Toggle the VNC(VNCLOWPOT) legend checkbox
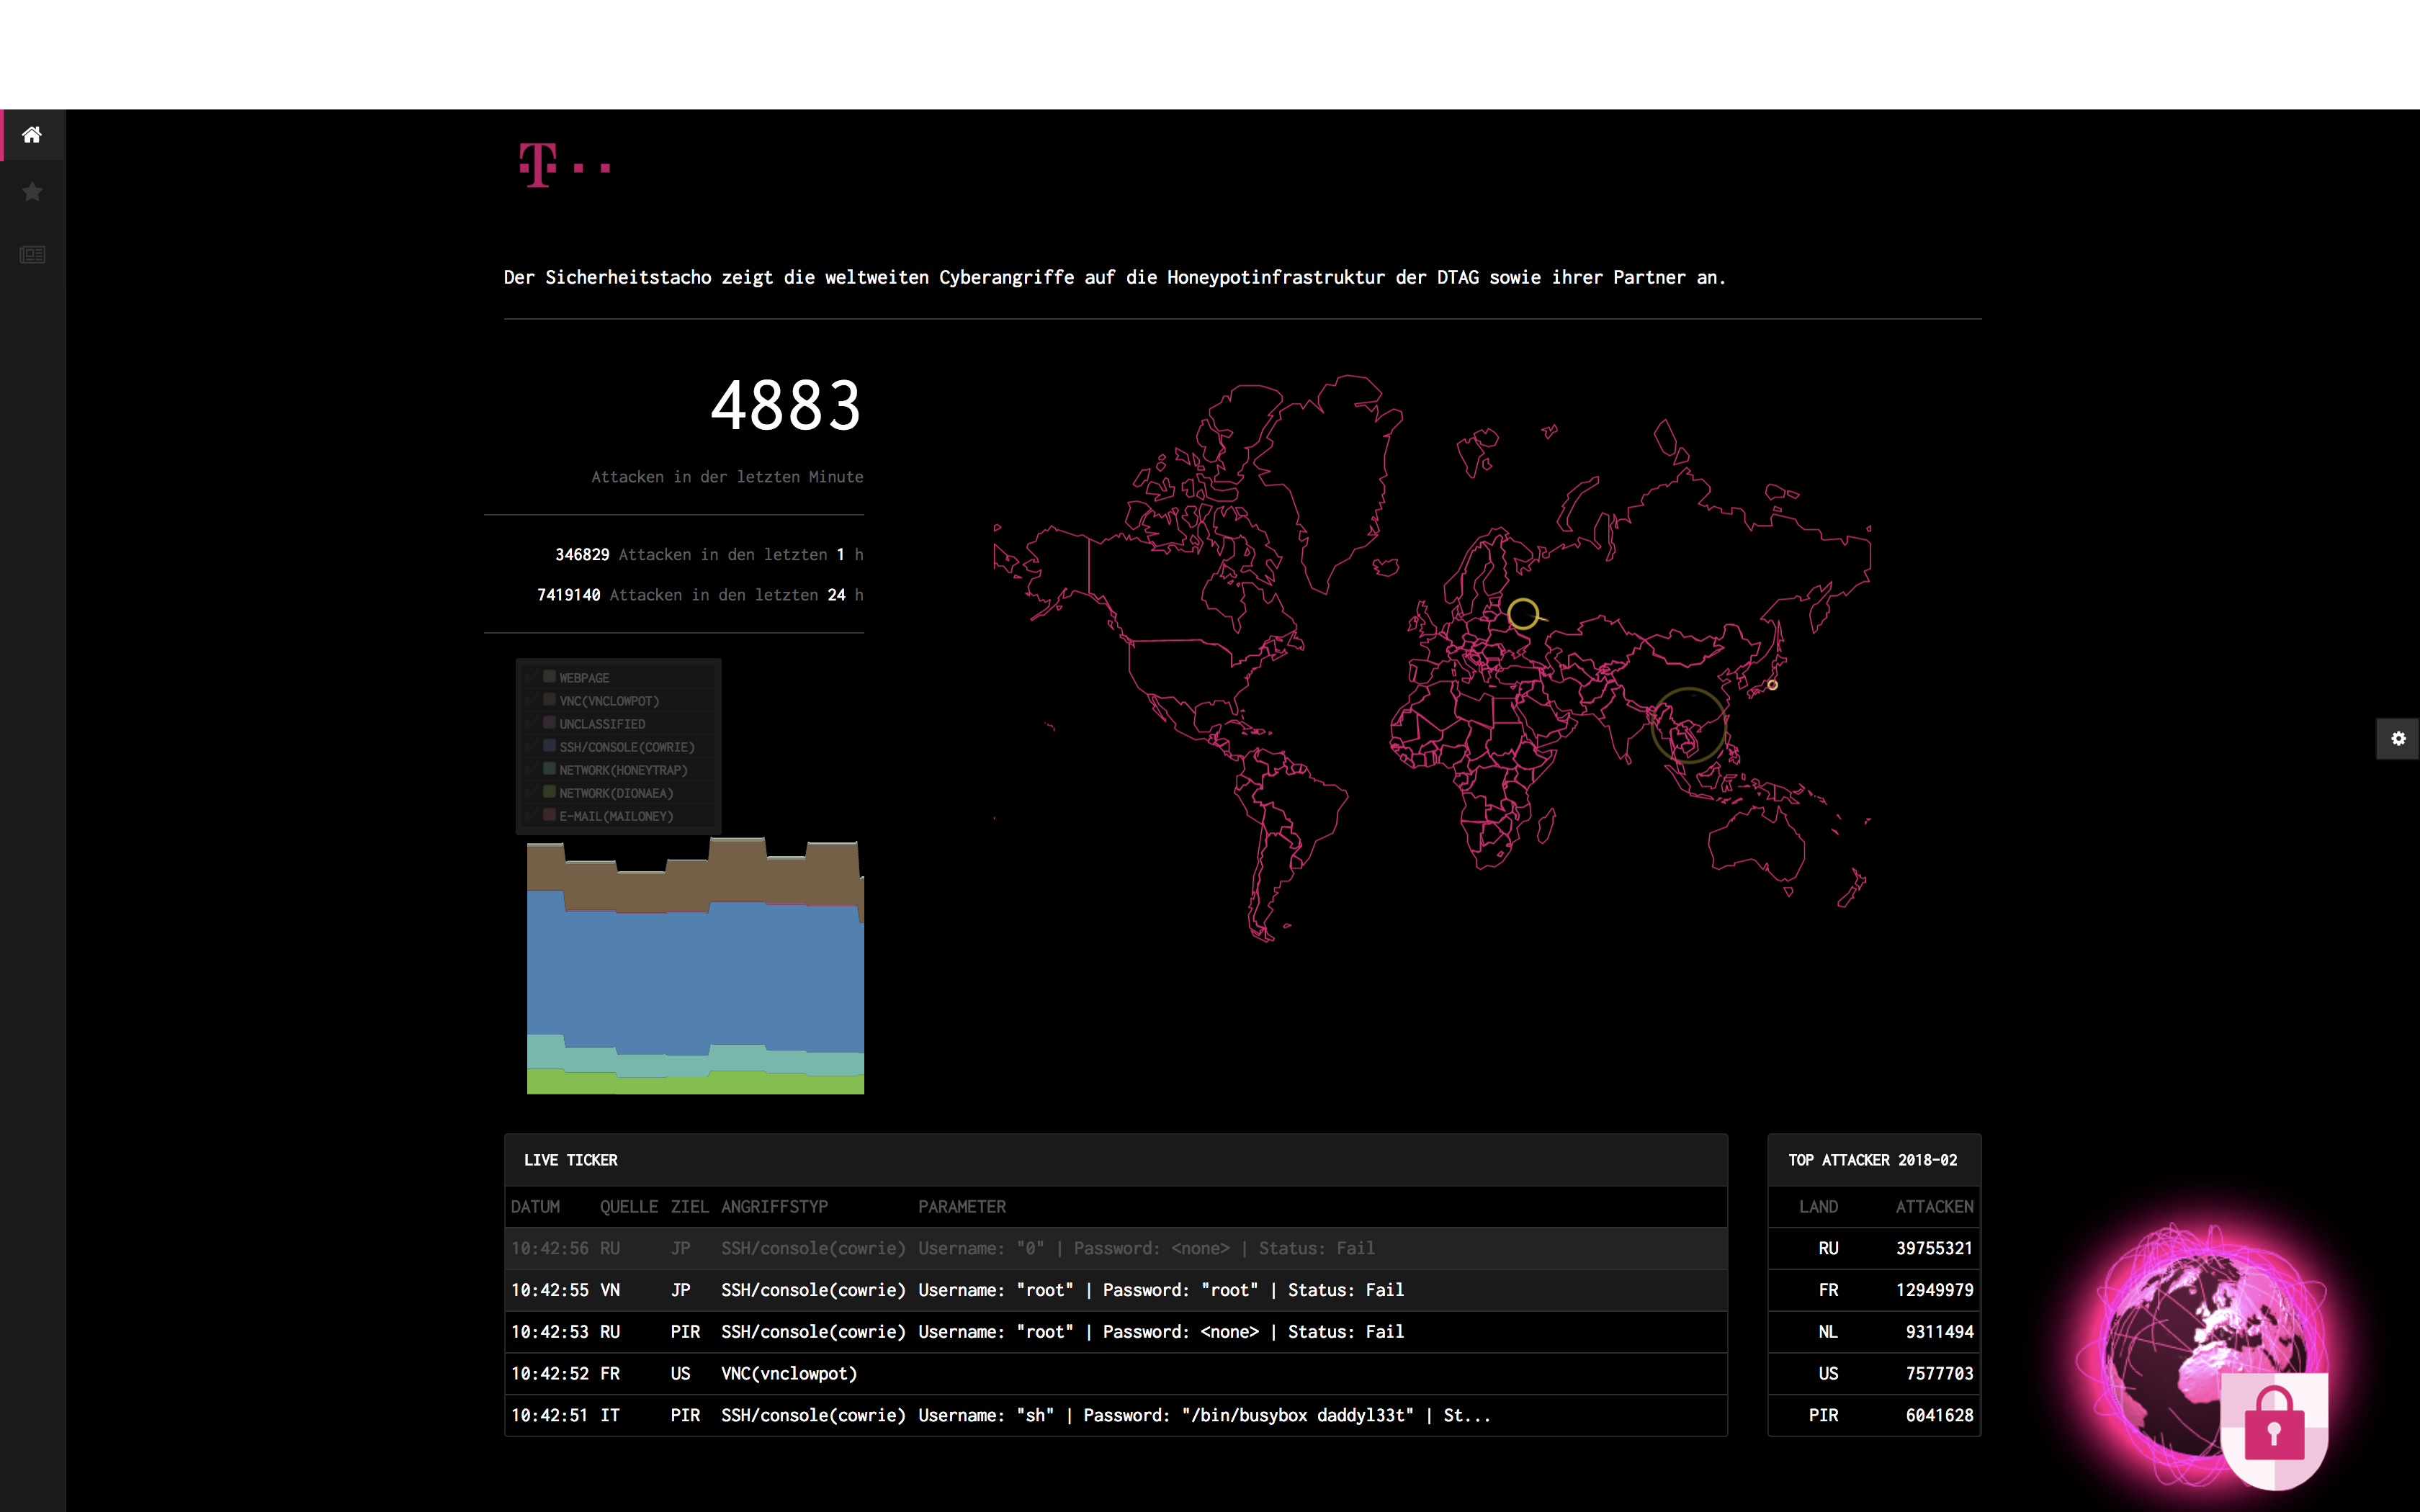Screen dimensions: 2420x1512 coord(531,700)
